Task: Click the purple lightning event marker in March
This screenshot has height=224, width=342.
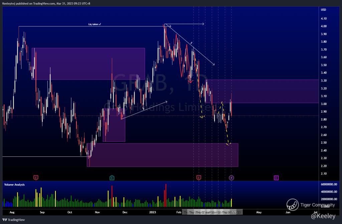Action: 231,178
